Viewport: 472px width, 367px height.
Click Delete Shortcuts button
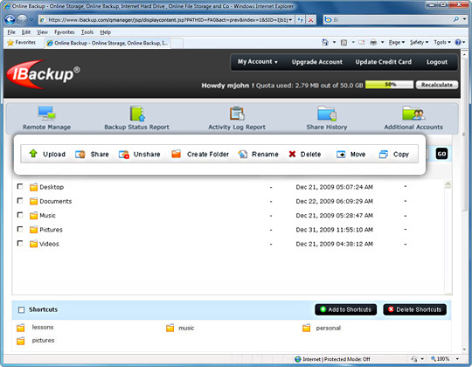(x=415, y=309)
